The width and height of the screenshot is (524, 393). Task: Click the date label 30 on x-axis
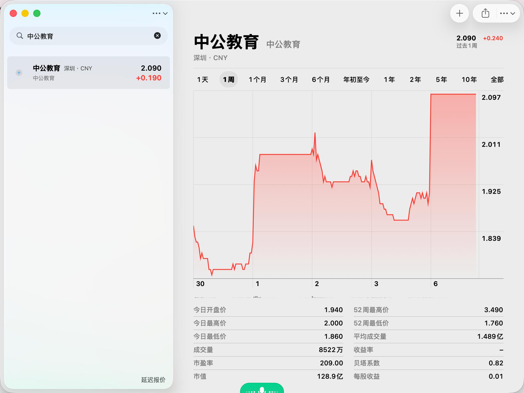(x=200, y=284)
